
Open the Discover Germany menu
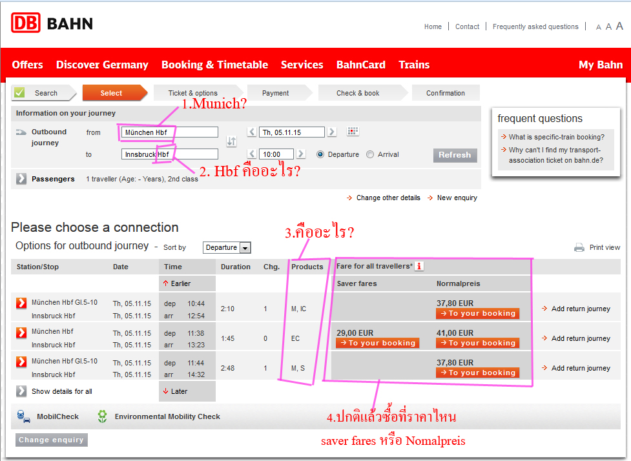pos(102,65)
